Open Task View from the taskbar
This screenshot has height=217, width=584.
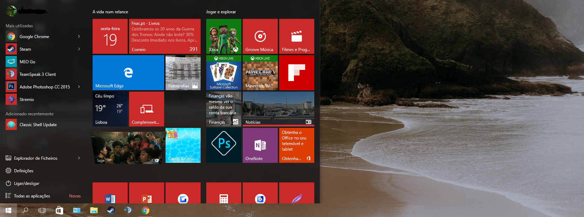coord(42,210)
